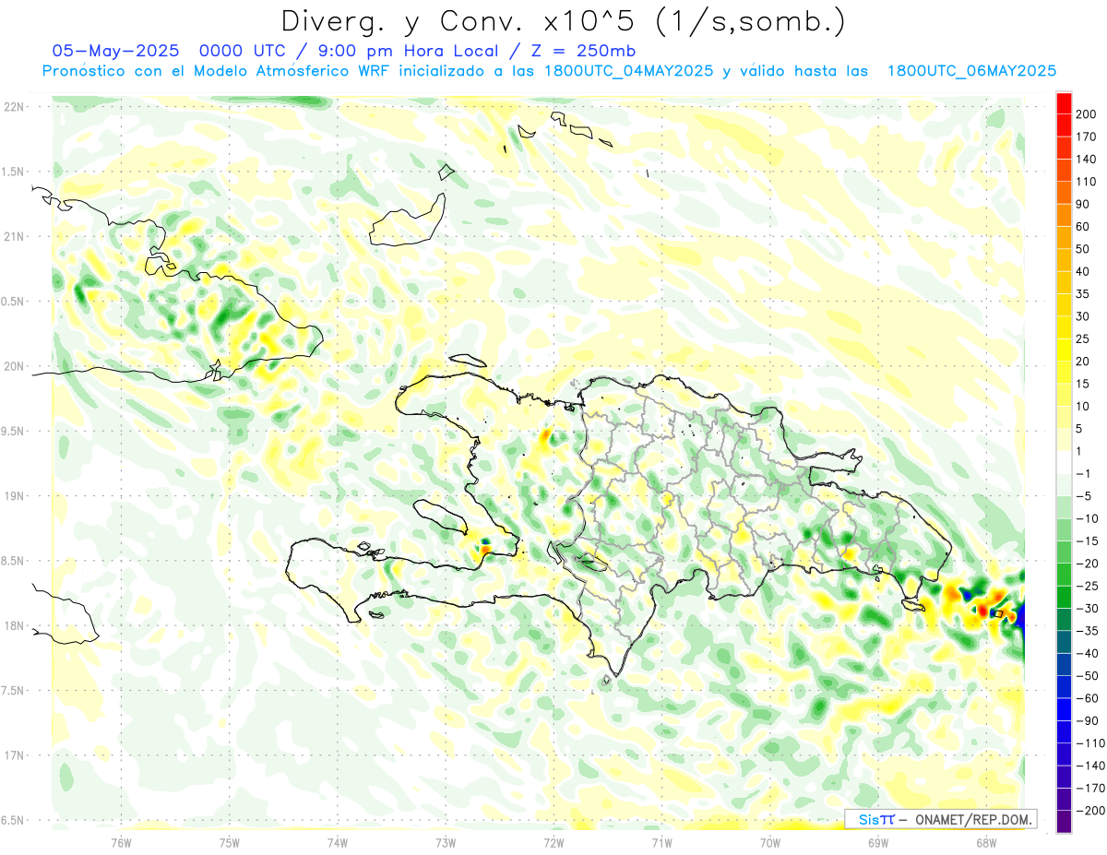The height and width of the screenshot is (855, 1107).
Task: Click the '21N' latitude label
Action: 14,236
